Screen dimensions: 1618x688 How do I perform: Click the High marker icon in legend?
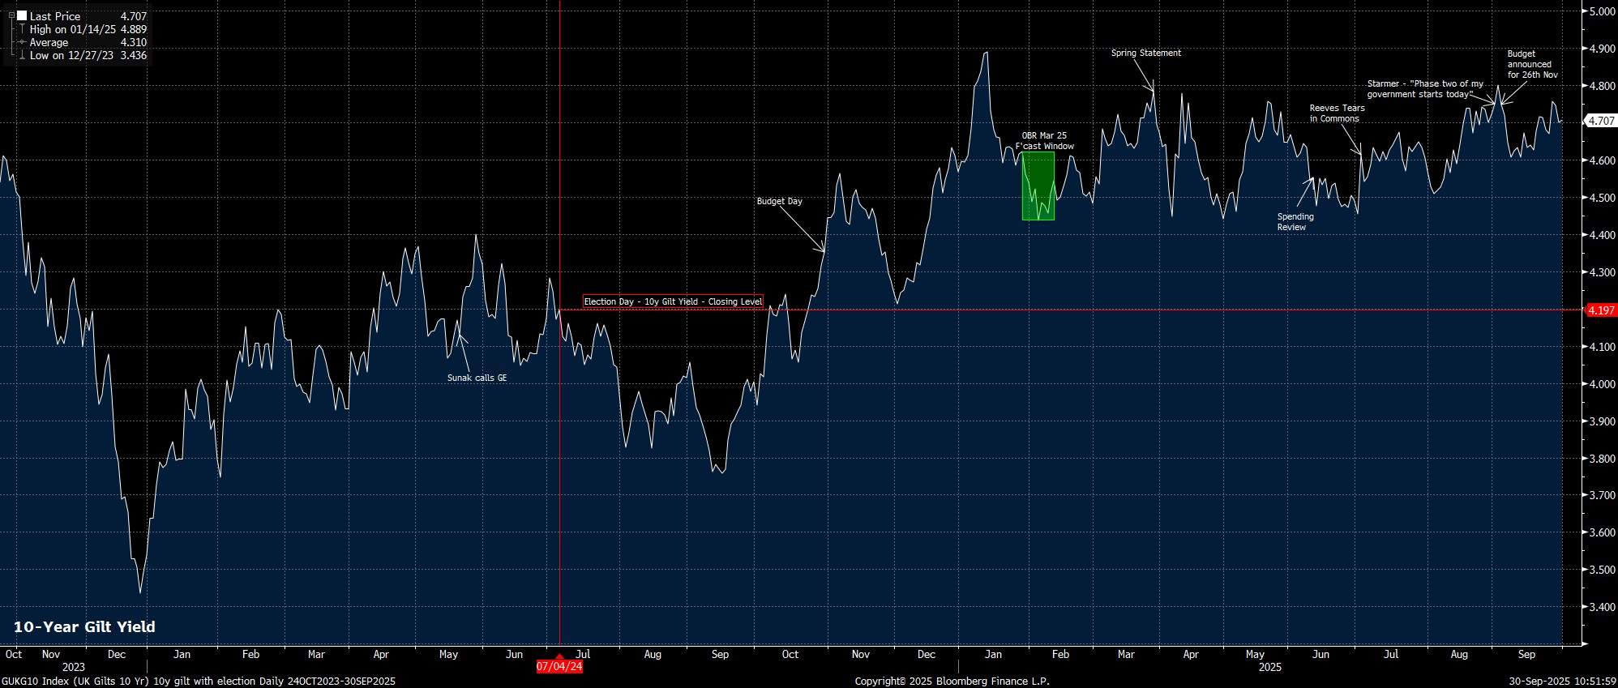22,29
